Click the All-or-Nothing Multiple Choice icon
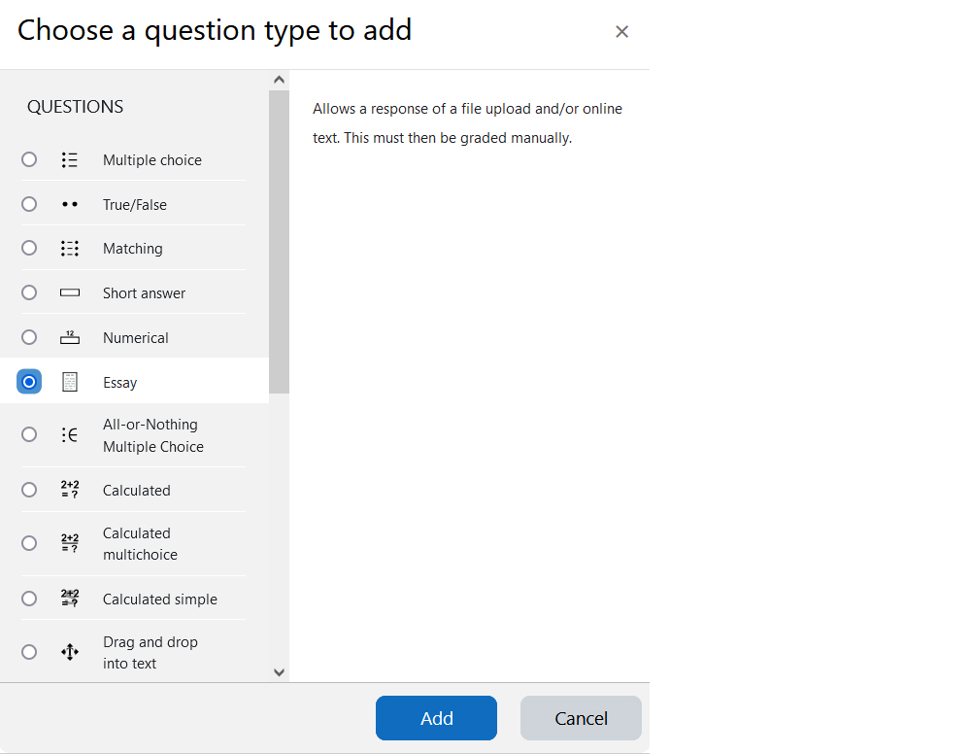 pos(69,435)
